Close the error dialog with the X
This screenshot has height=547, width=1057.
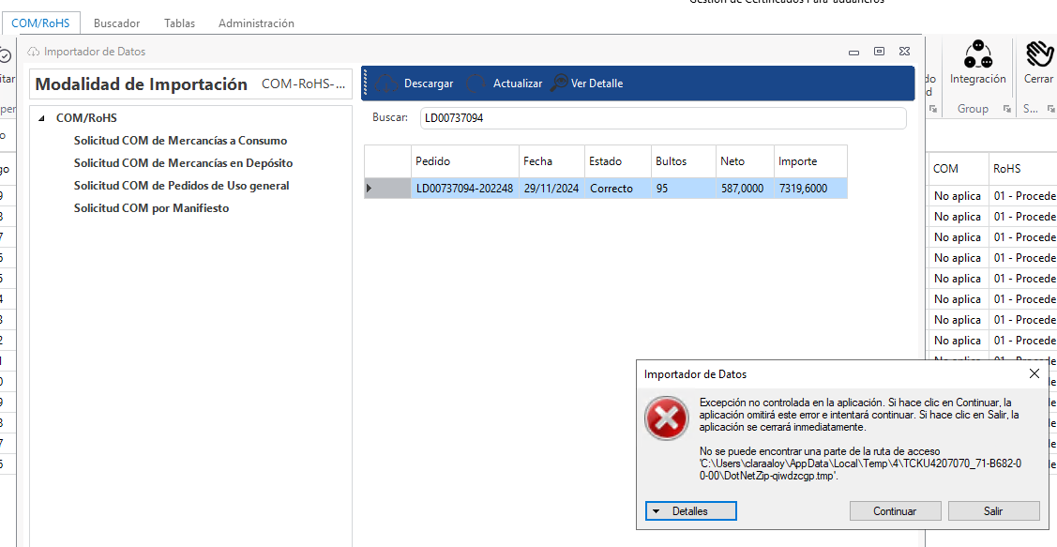tap(1034, 373)
